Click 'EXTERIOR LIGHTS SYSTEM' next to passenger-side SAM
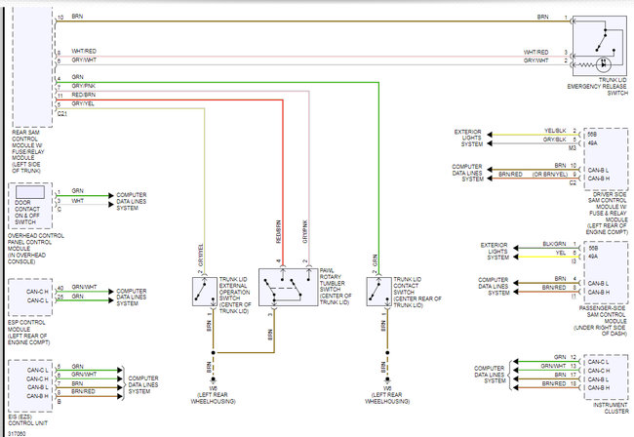 pyautogui.click(x=495, y=251)
